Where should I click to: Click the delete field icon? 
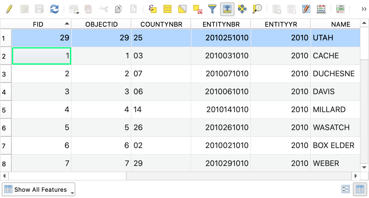(x=292, y=9)
